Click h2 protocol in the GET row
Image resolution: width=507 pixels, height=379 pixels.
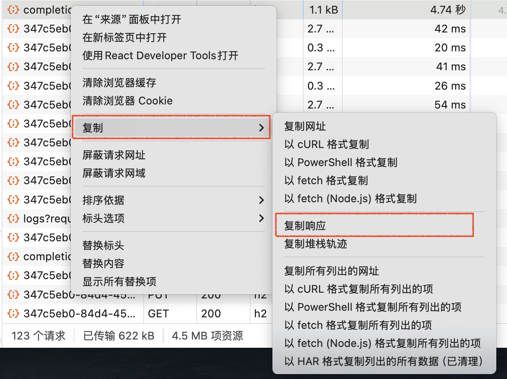click(260, 314)
